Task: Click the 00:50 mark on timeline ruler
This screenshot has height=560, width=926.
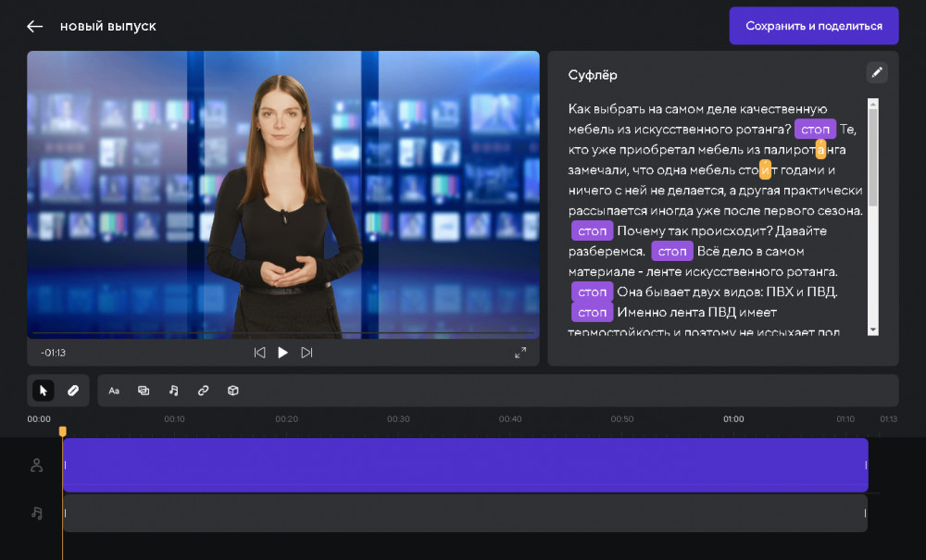Action: (x=622, y=419)
